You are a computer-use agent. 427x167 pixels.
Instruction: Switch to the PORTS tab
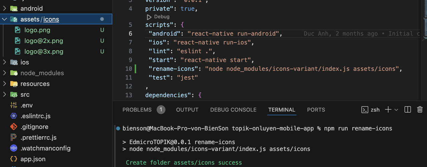click(316, 110)
